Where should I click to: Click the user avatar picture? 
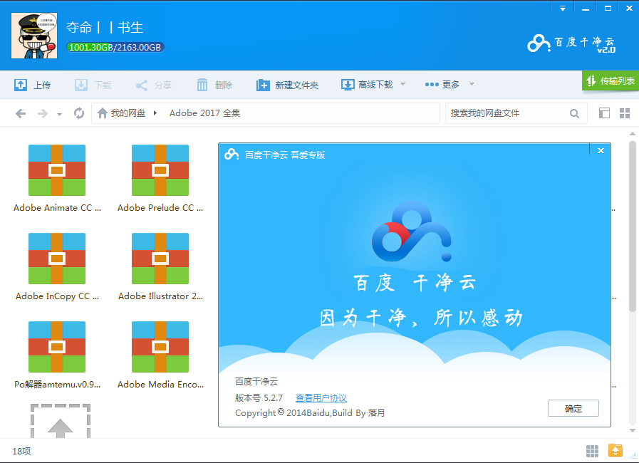34,36
